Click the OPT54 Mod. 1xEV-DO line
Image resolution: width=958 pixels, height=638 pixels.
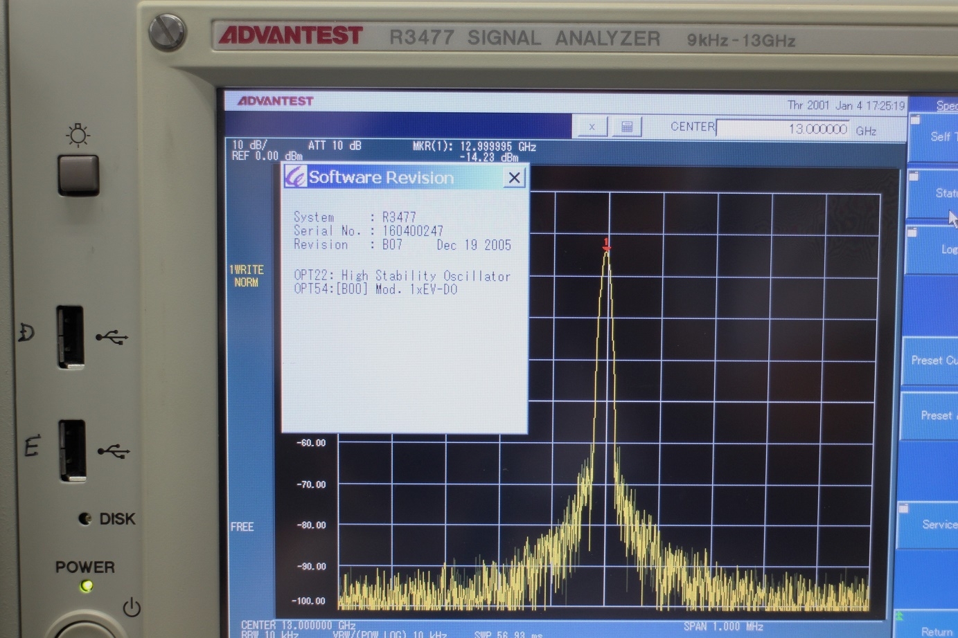pos(375,289)
